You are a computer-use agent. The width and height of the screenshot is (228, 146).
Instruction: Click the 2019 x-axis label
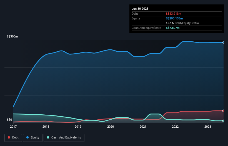click(78, 127)
